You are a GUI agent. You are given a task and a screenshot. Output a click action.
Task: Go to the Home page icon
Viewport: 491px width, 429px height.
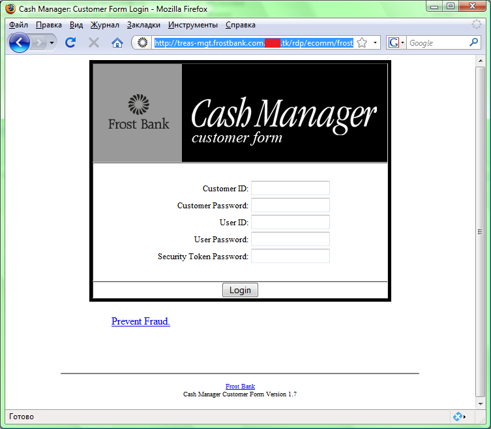coord(117,42)
